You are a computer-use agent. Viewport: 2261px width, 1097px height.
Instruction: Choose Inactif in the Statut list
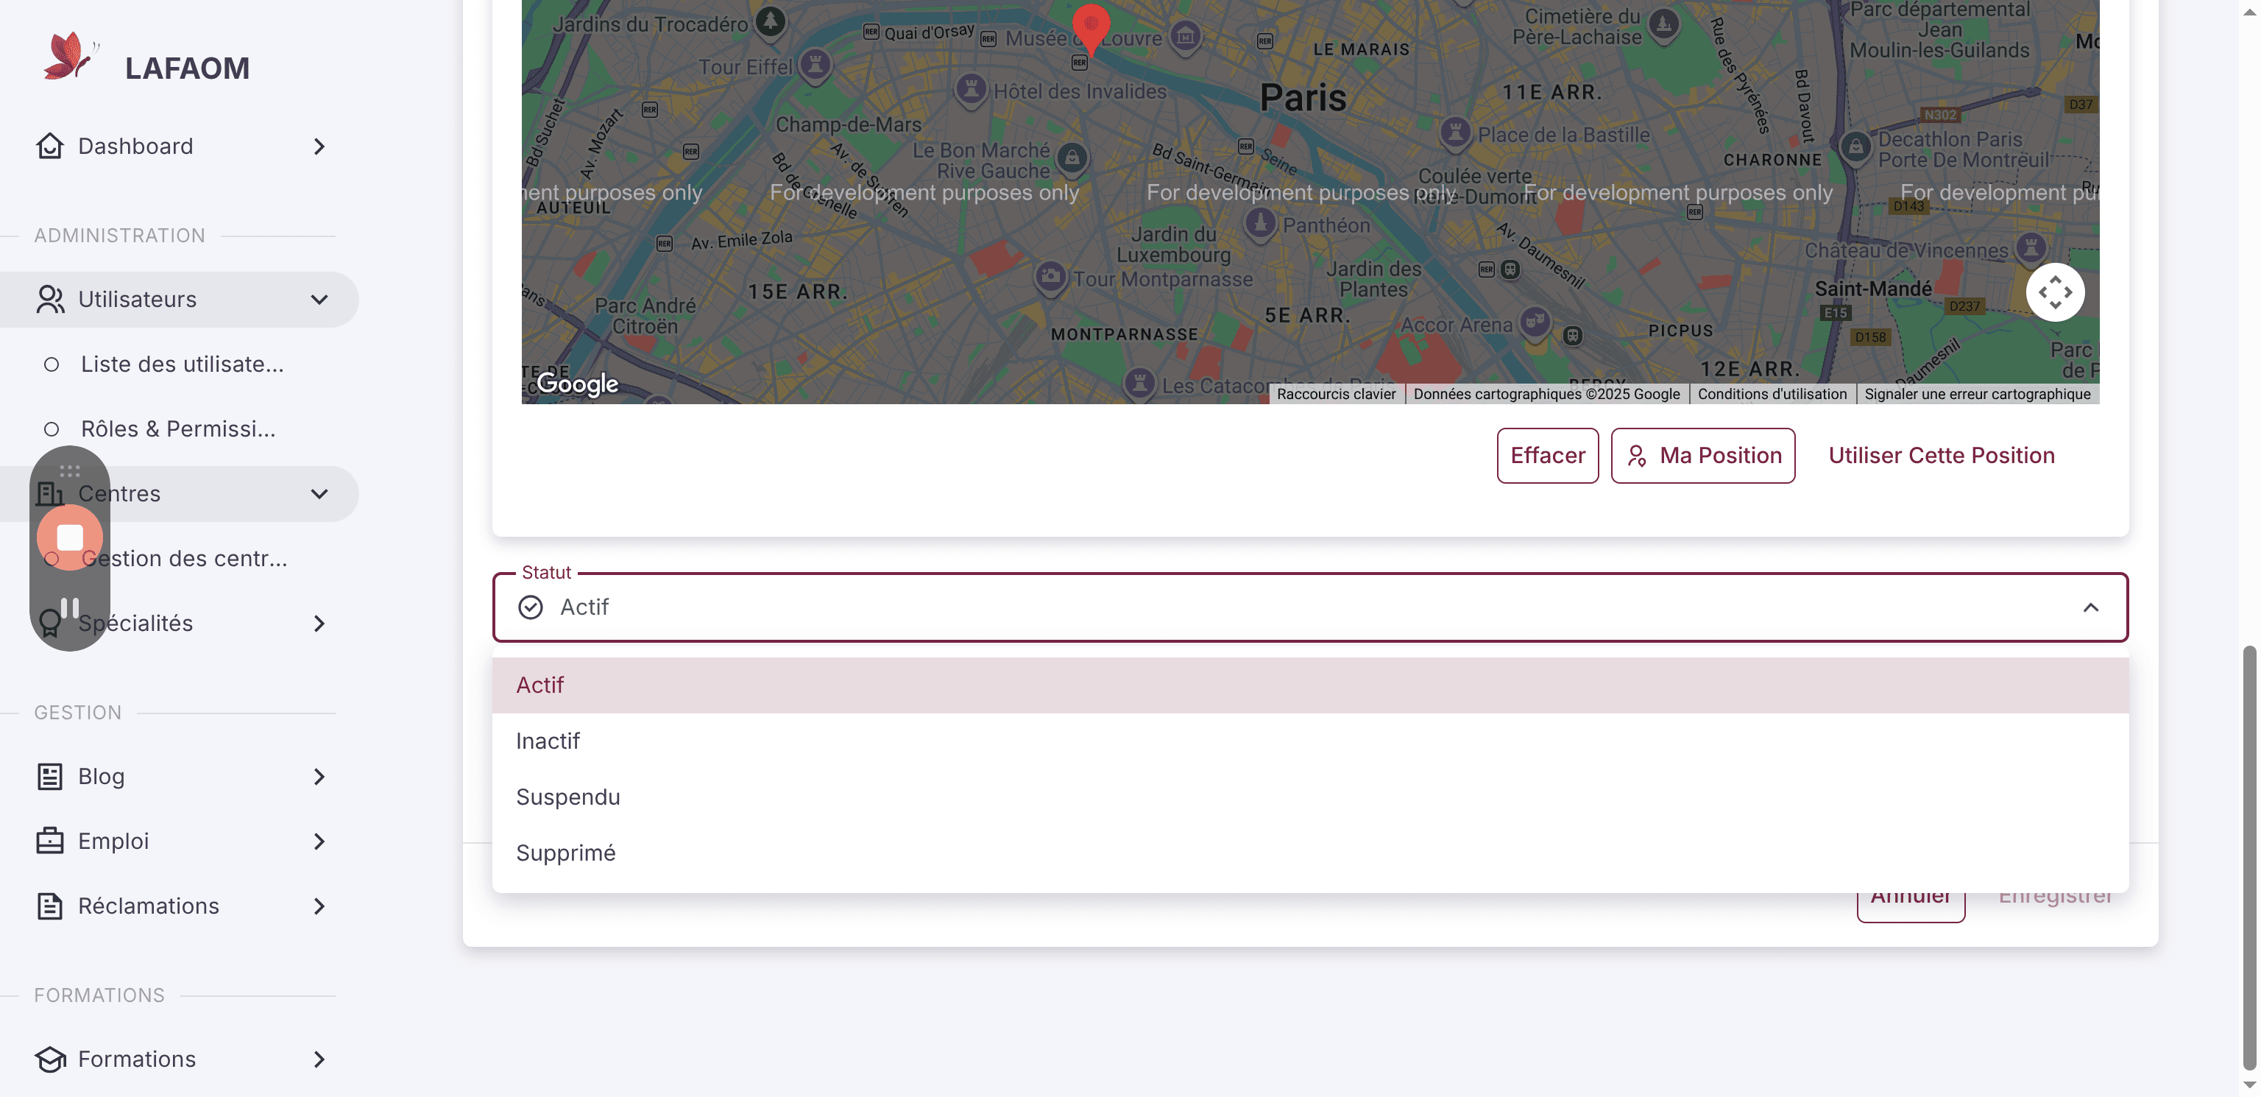pos(1310,741)
